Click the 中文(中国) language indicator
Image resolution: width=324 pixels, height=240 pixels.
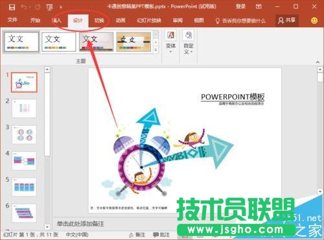pos(77,235)
